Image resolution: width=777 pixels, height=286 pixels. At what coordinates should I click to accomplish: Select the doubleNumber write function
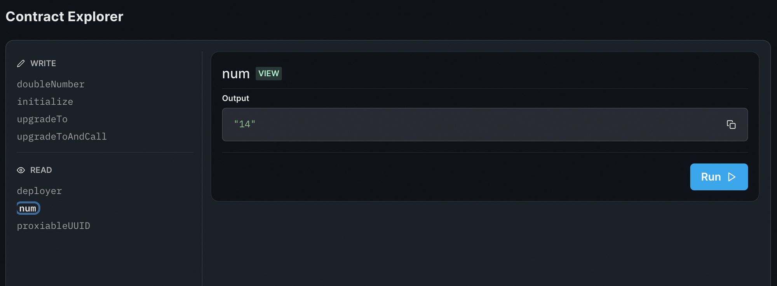(x=51, y=84)
